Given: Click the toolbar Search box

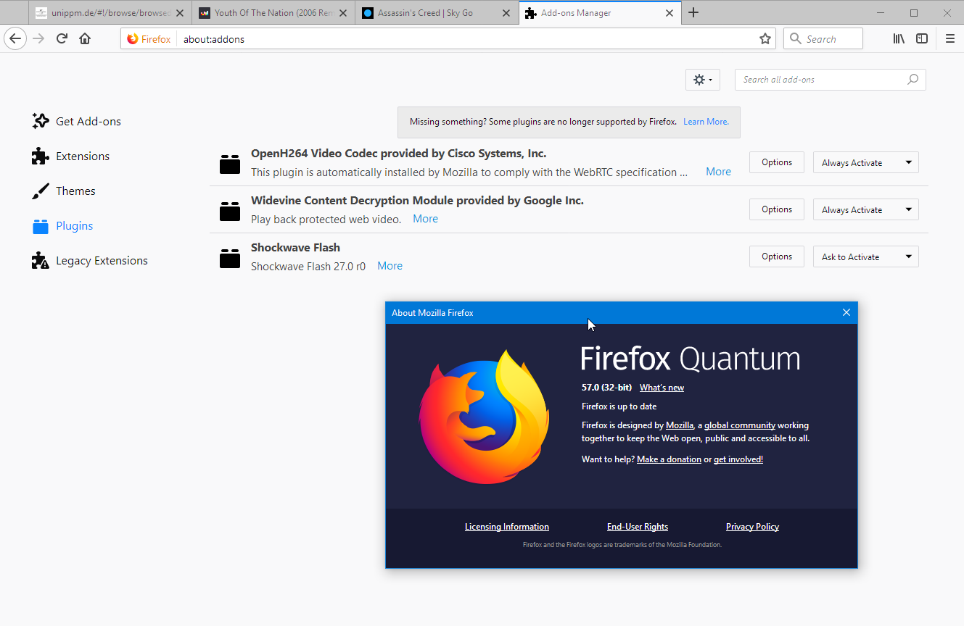Looking at the screenshot, I should tap(823, 39).
